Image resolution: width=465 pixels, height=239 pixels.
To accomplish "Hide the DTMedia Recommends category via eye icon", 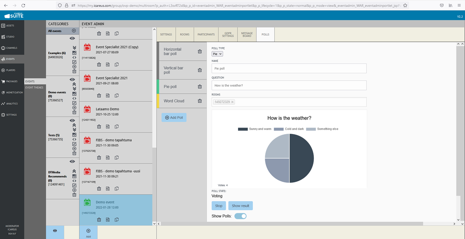I will coord(72,162).
